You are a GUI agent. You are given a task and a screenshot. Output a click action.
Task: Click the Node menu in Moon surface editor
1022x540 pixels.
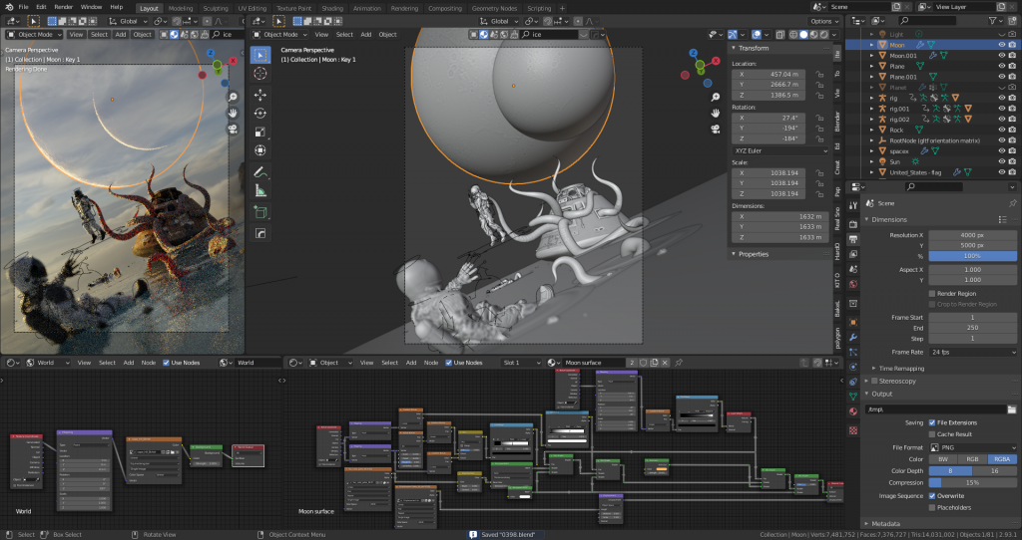(431, 363)
